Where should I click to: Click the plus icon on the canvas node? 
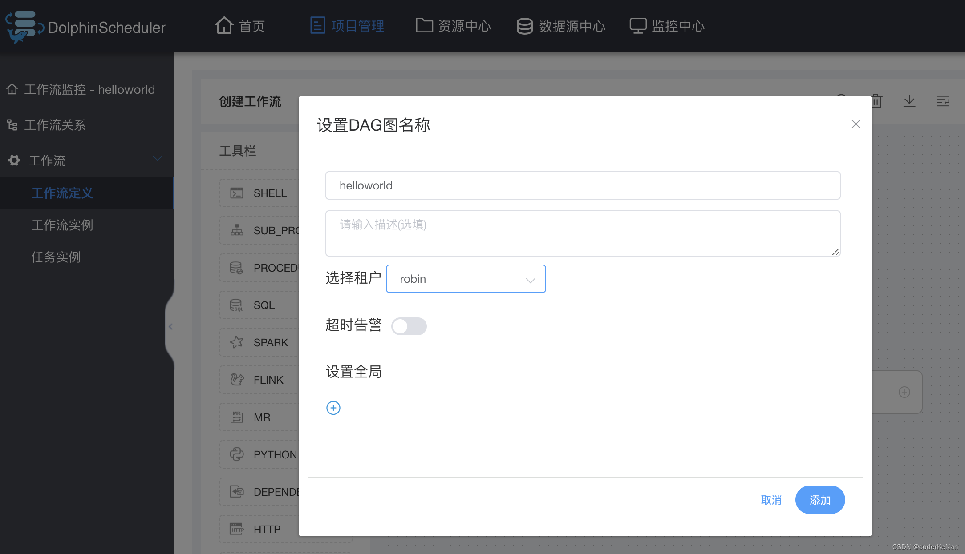(x=904, y=392)
